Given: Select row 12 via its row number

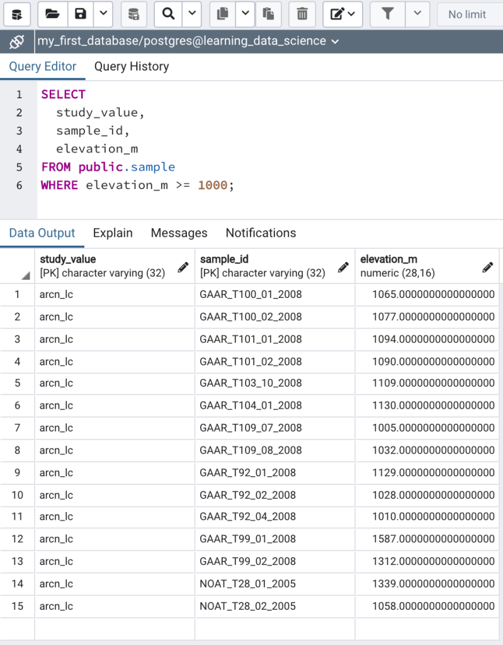Looking at the screenshot, I should click(18, 539).
